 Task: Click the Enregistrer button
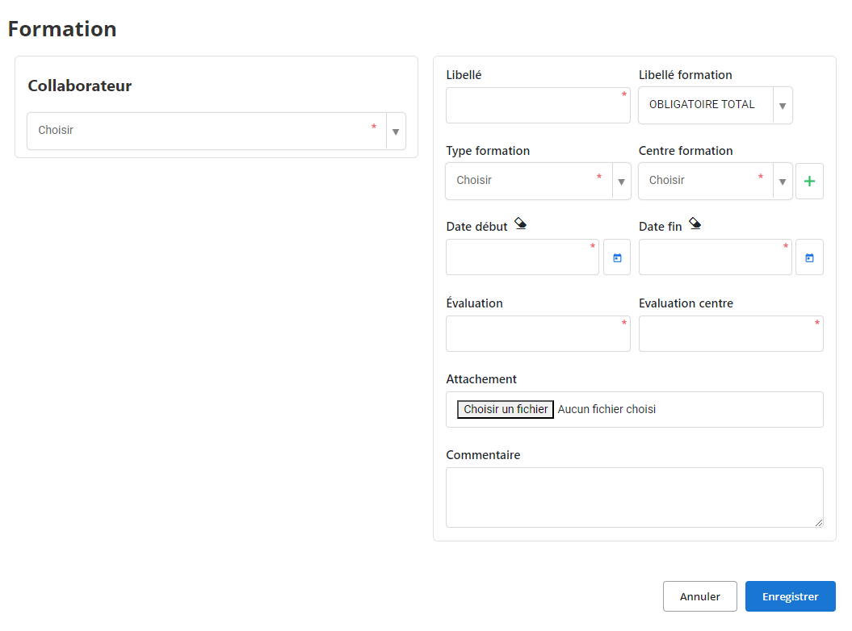point(790,596)
